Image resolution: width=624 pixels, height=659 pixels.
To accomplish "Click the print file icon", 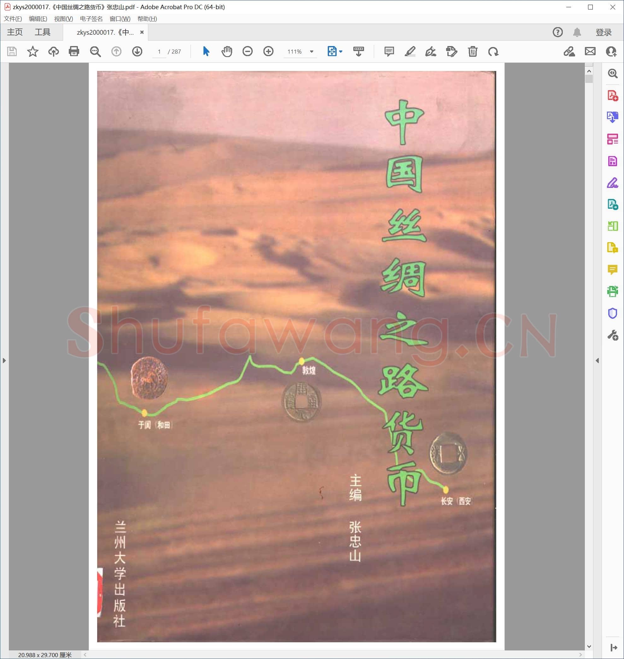I will tap(74, 51).
